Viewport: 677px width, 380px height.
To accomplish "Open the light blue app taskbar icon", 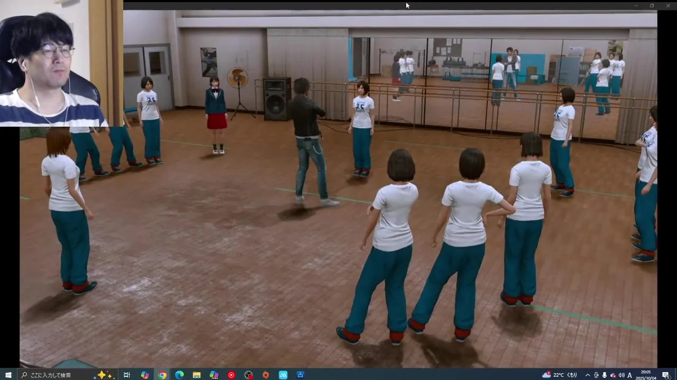I will [x=283, y=375].
